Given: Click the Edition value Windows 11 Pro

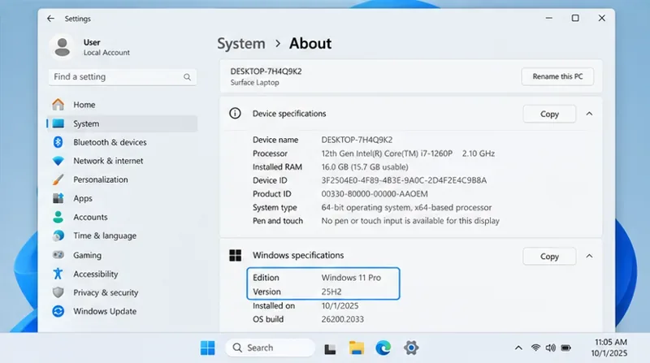Looking at the screenshot, I should 351,278.
